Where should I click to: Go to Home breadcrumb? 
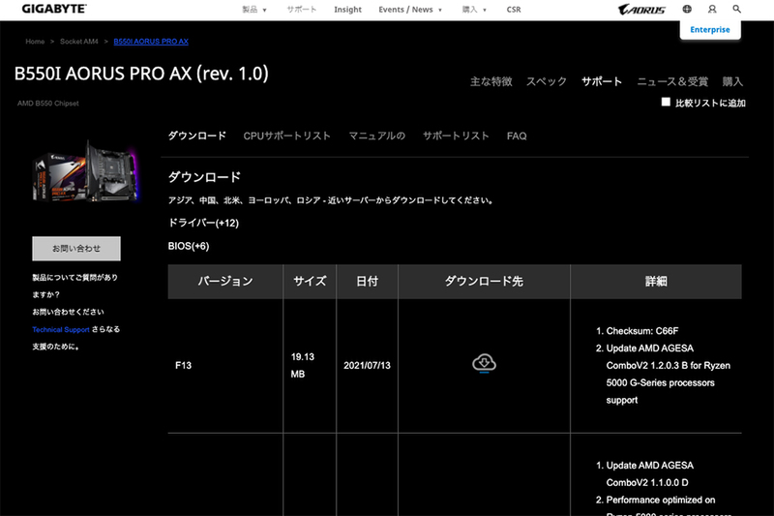click(35, 42)
